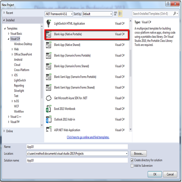
Task: Expand the Visual Basic node
Action: [x=9, y=34]
